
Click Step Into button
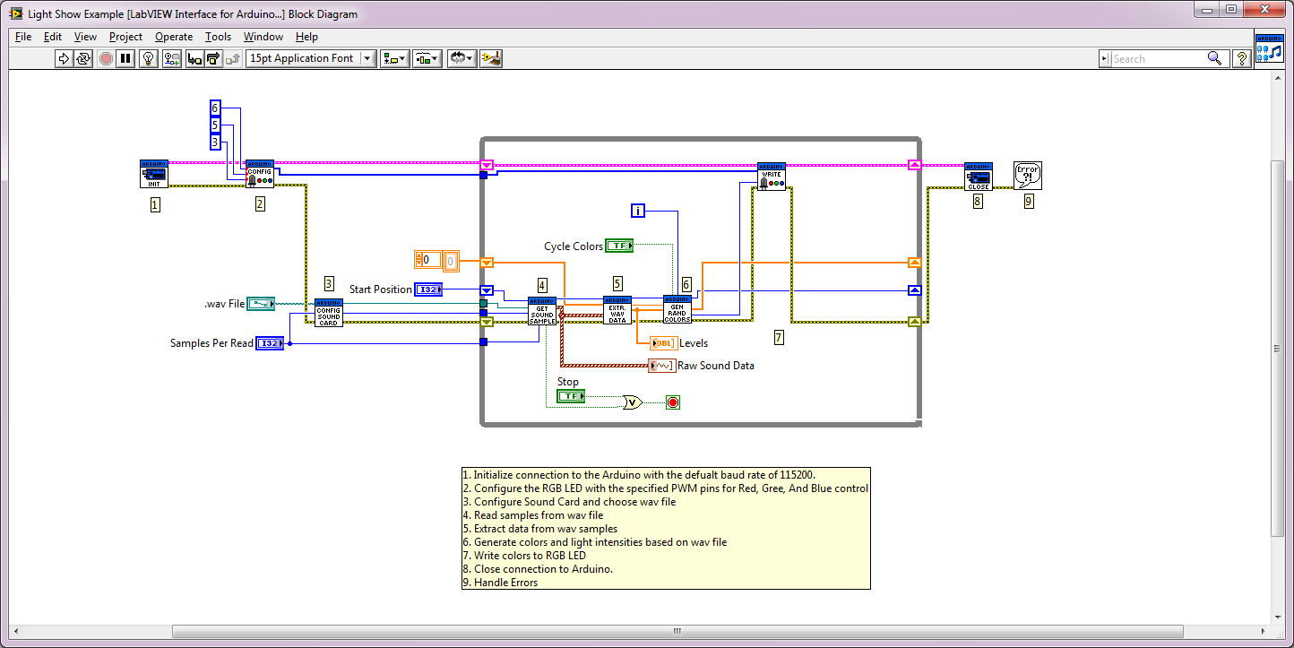(194, 58)
